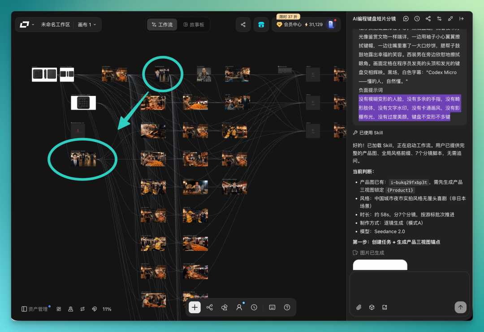
Task: Start a new chat in AI panel
Action: [406, 19]
